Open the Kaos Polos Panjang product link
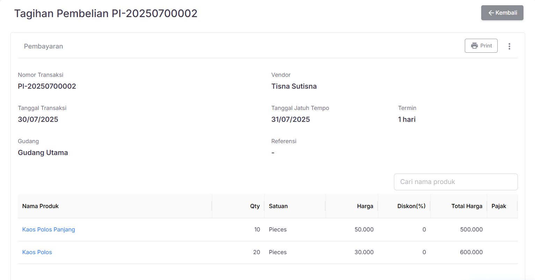The height and width of the screenshot is (280, 535). point(49,229)
